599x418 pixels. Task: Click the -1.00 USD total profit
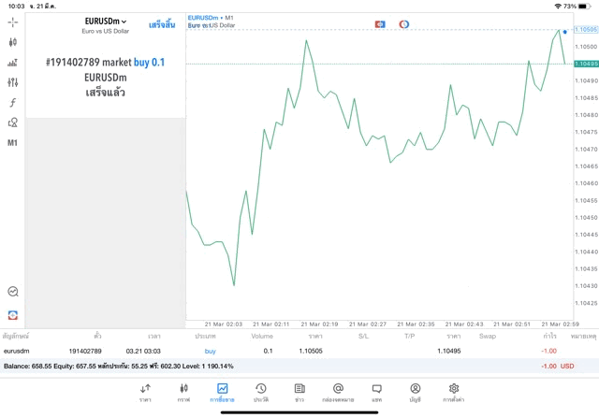[558, 366]
